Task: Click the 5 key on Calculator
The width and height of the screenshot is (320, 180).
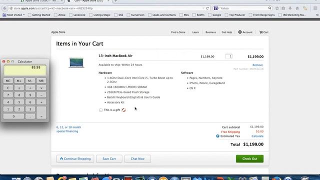Action: (19, 102)
